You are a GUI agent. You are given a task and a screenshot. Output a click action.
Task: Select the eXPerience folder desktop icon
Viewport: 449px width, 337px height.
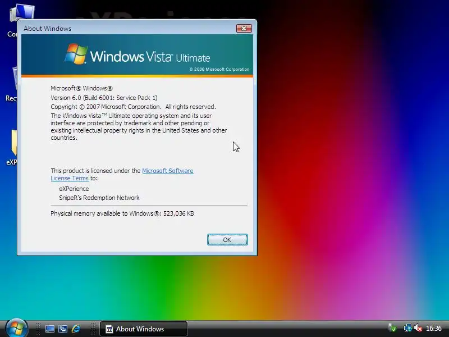(11, 147)
